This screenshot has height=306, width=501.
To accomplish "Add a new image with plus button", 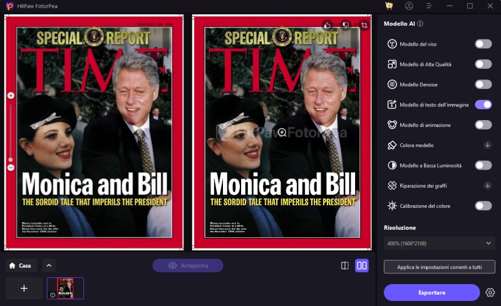I will tap(24, 288).
